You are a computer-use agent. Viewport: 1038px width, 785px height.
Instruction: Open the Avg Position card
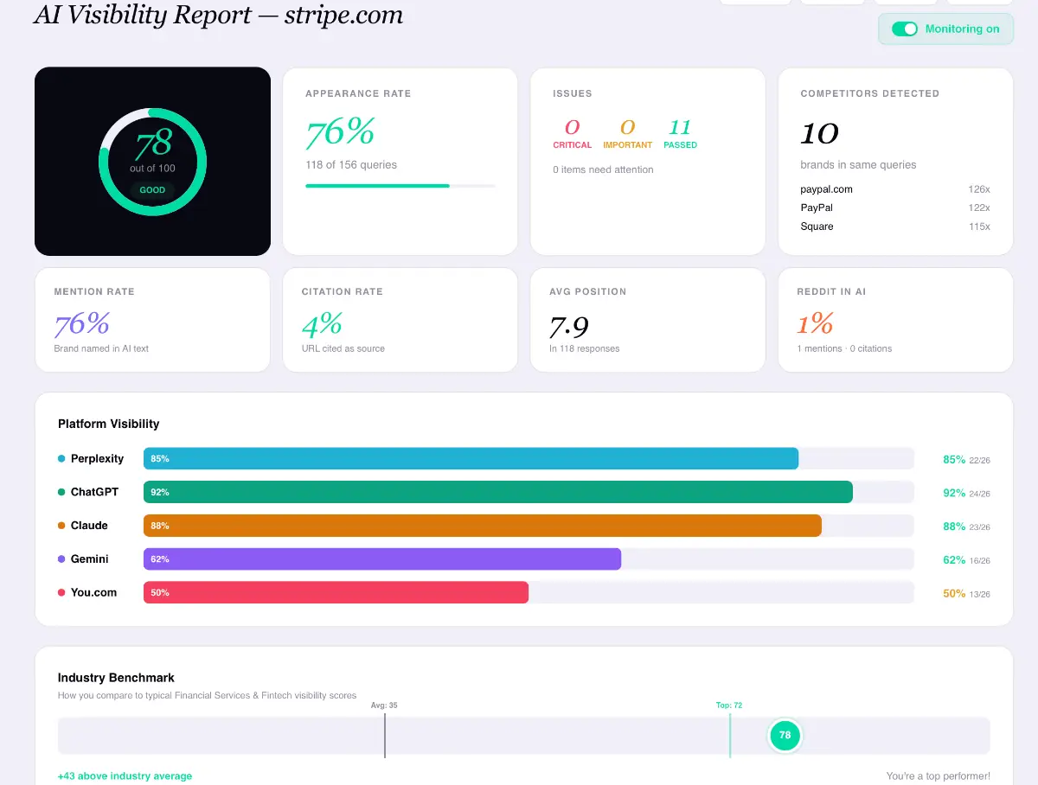648,320
